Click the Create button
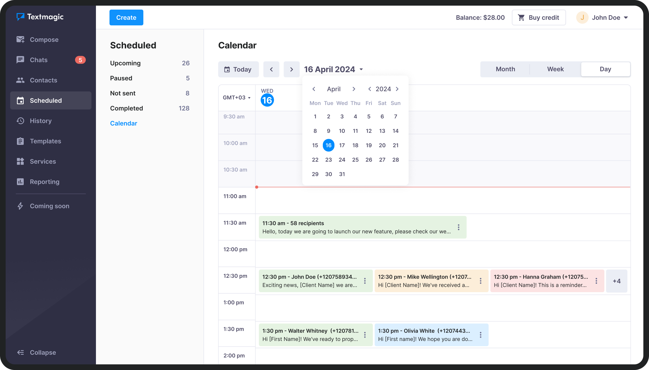Screen dimensions: 649x370 (x=126, y=17)
